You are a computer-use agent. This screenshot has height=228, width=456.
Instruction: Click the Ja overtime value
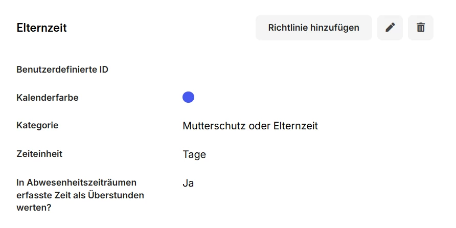pyautogui.click(x=188, y=183)
